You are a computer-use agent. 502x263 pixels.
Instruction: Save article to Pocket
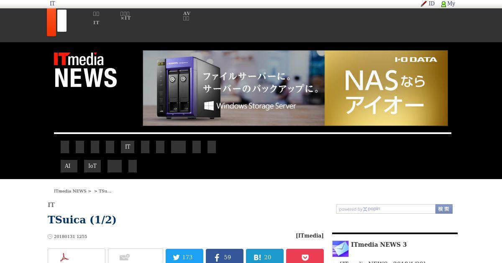(x=305, y=256)
